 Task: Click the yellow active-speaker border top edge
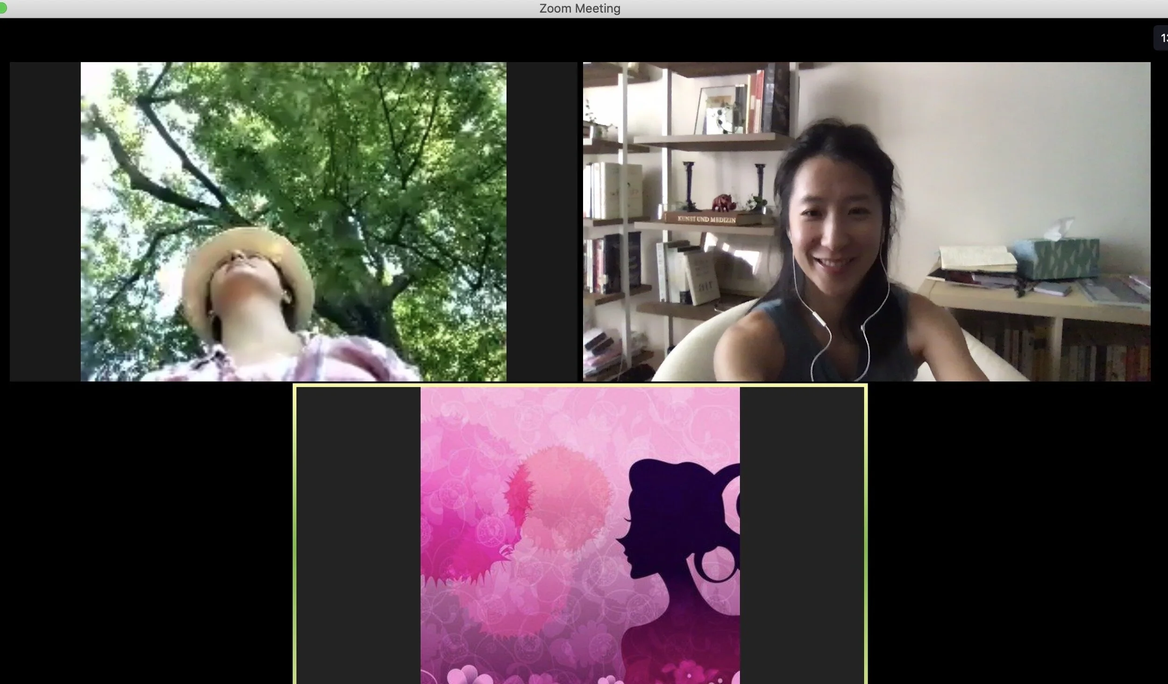(x=579, y=385)
